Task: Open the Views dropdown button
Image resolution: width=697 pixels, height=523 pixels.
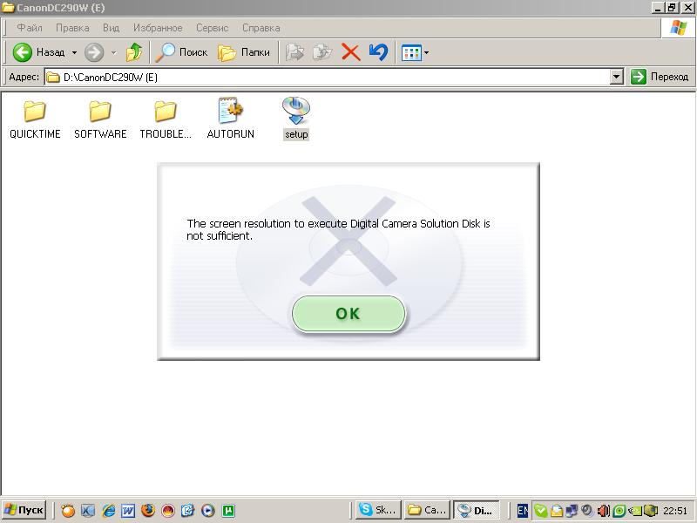Action: click(x=415, y=52)
